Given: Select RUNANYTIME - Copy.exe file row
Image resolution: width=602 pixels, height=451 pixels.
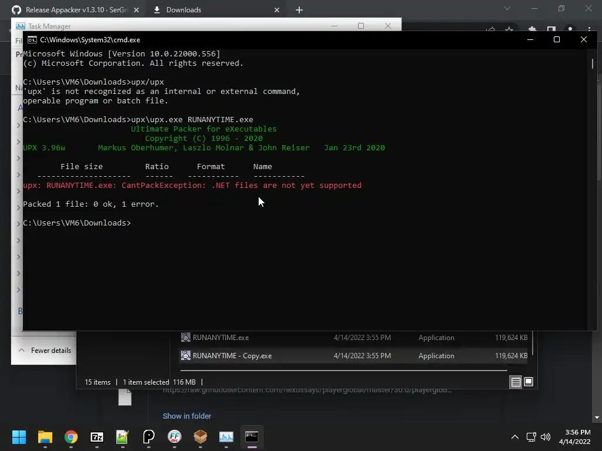Looking at the screenshot, I should [353, 356].
